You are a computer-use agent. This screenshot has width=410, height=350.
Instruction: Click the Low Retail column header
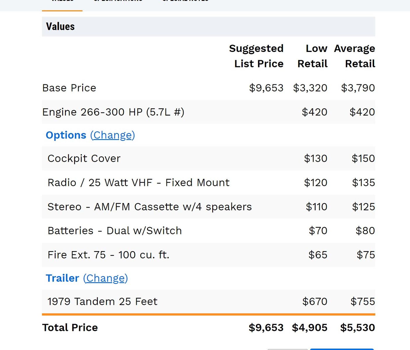pos(313,56)
